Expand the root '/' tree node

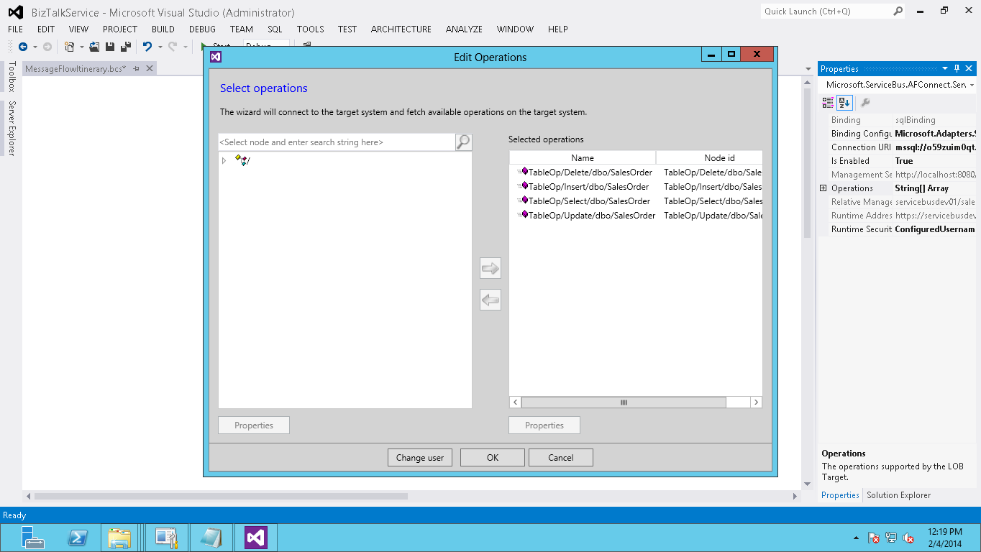[x=224, y=160]
